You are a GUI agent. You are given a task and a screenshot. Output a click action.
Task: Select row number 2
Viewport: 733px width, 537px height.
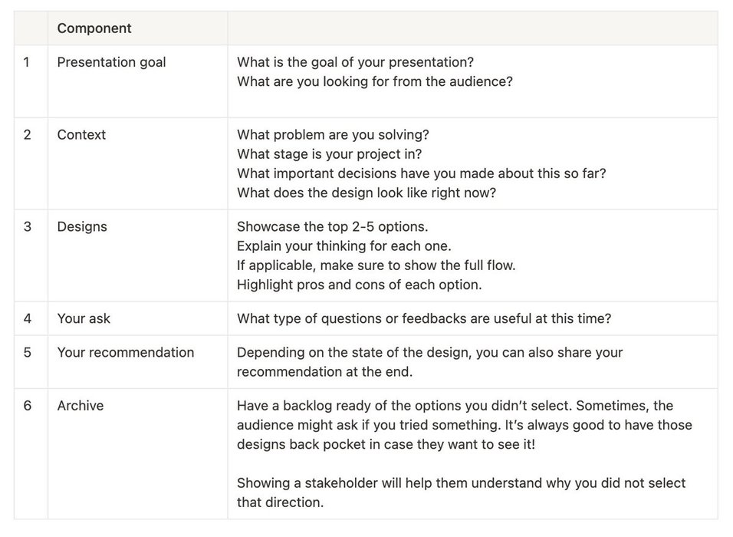point(28,134)
